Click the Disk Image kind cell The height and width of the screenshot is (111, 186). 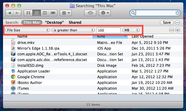coord(107,66)
